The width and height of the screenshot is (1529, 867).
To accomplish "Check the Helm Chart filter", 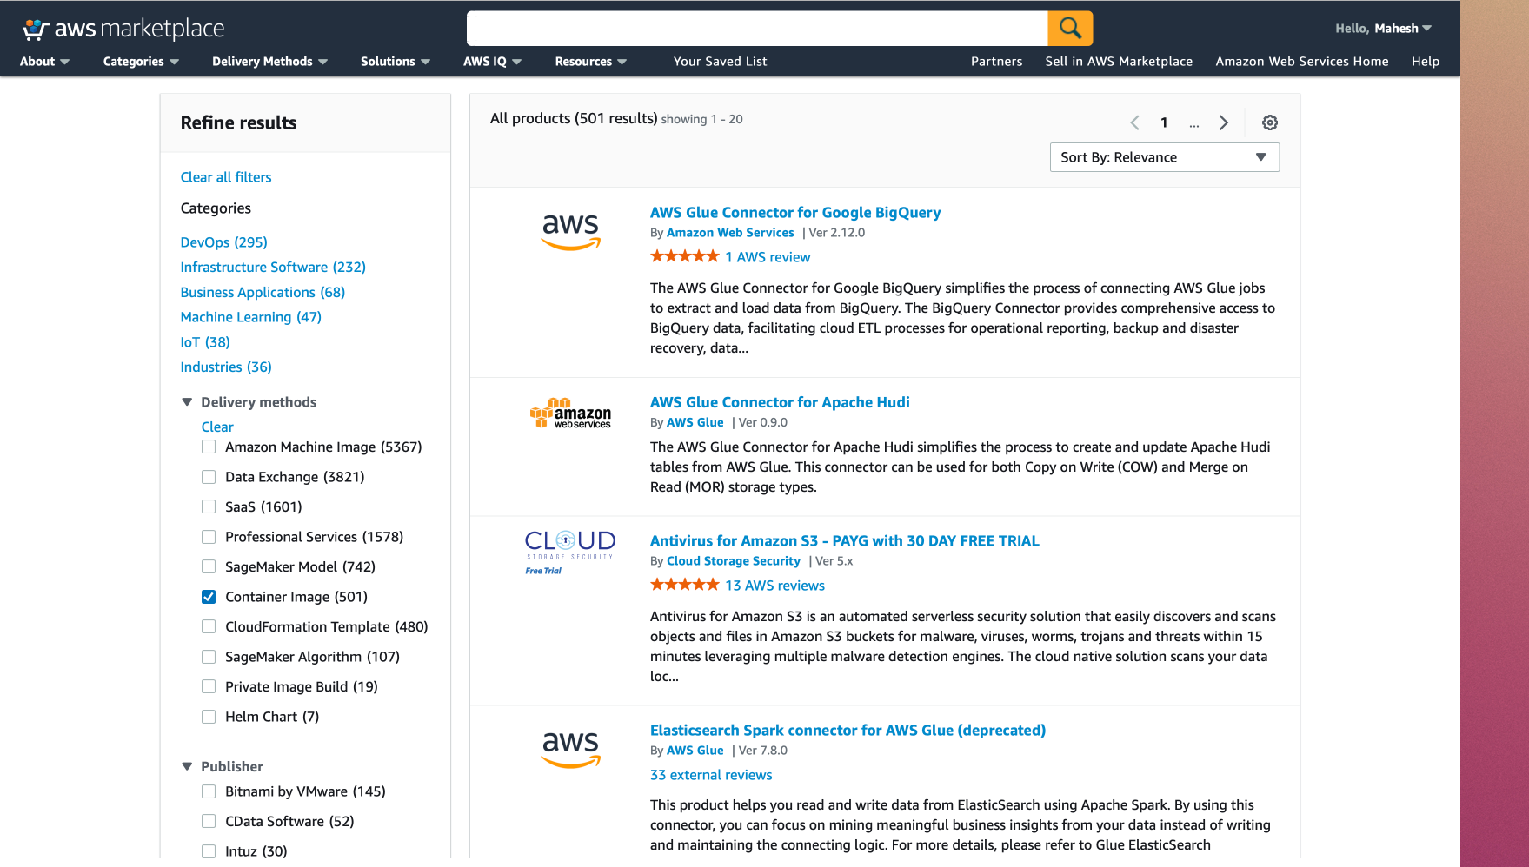I will 209,717.
